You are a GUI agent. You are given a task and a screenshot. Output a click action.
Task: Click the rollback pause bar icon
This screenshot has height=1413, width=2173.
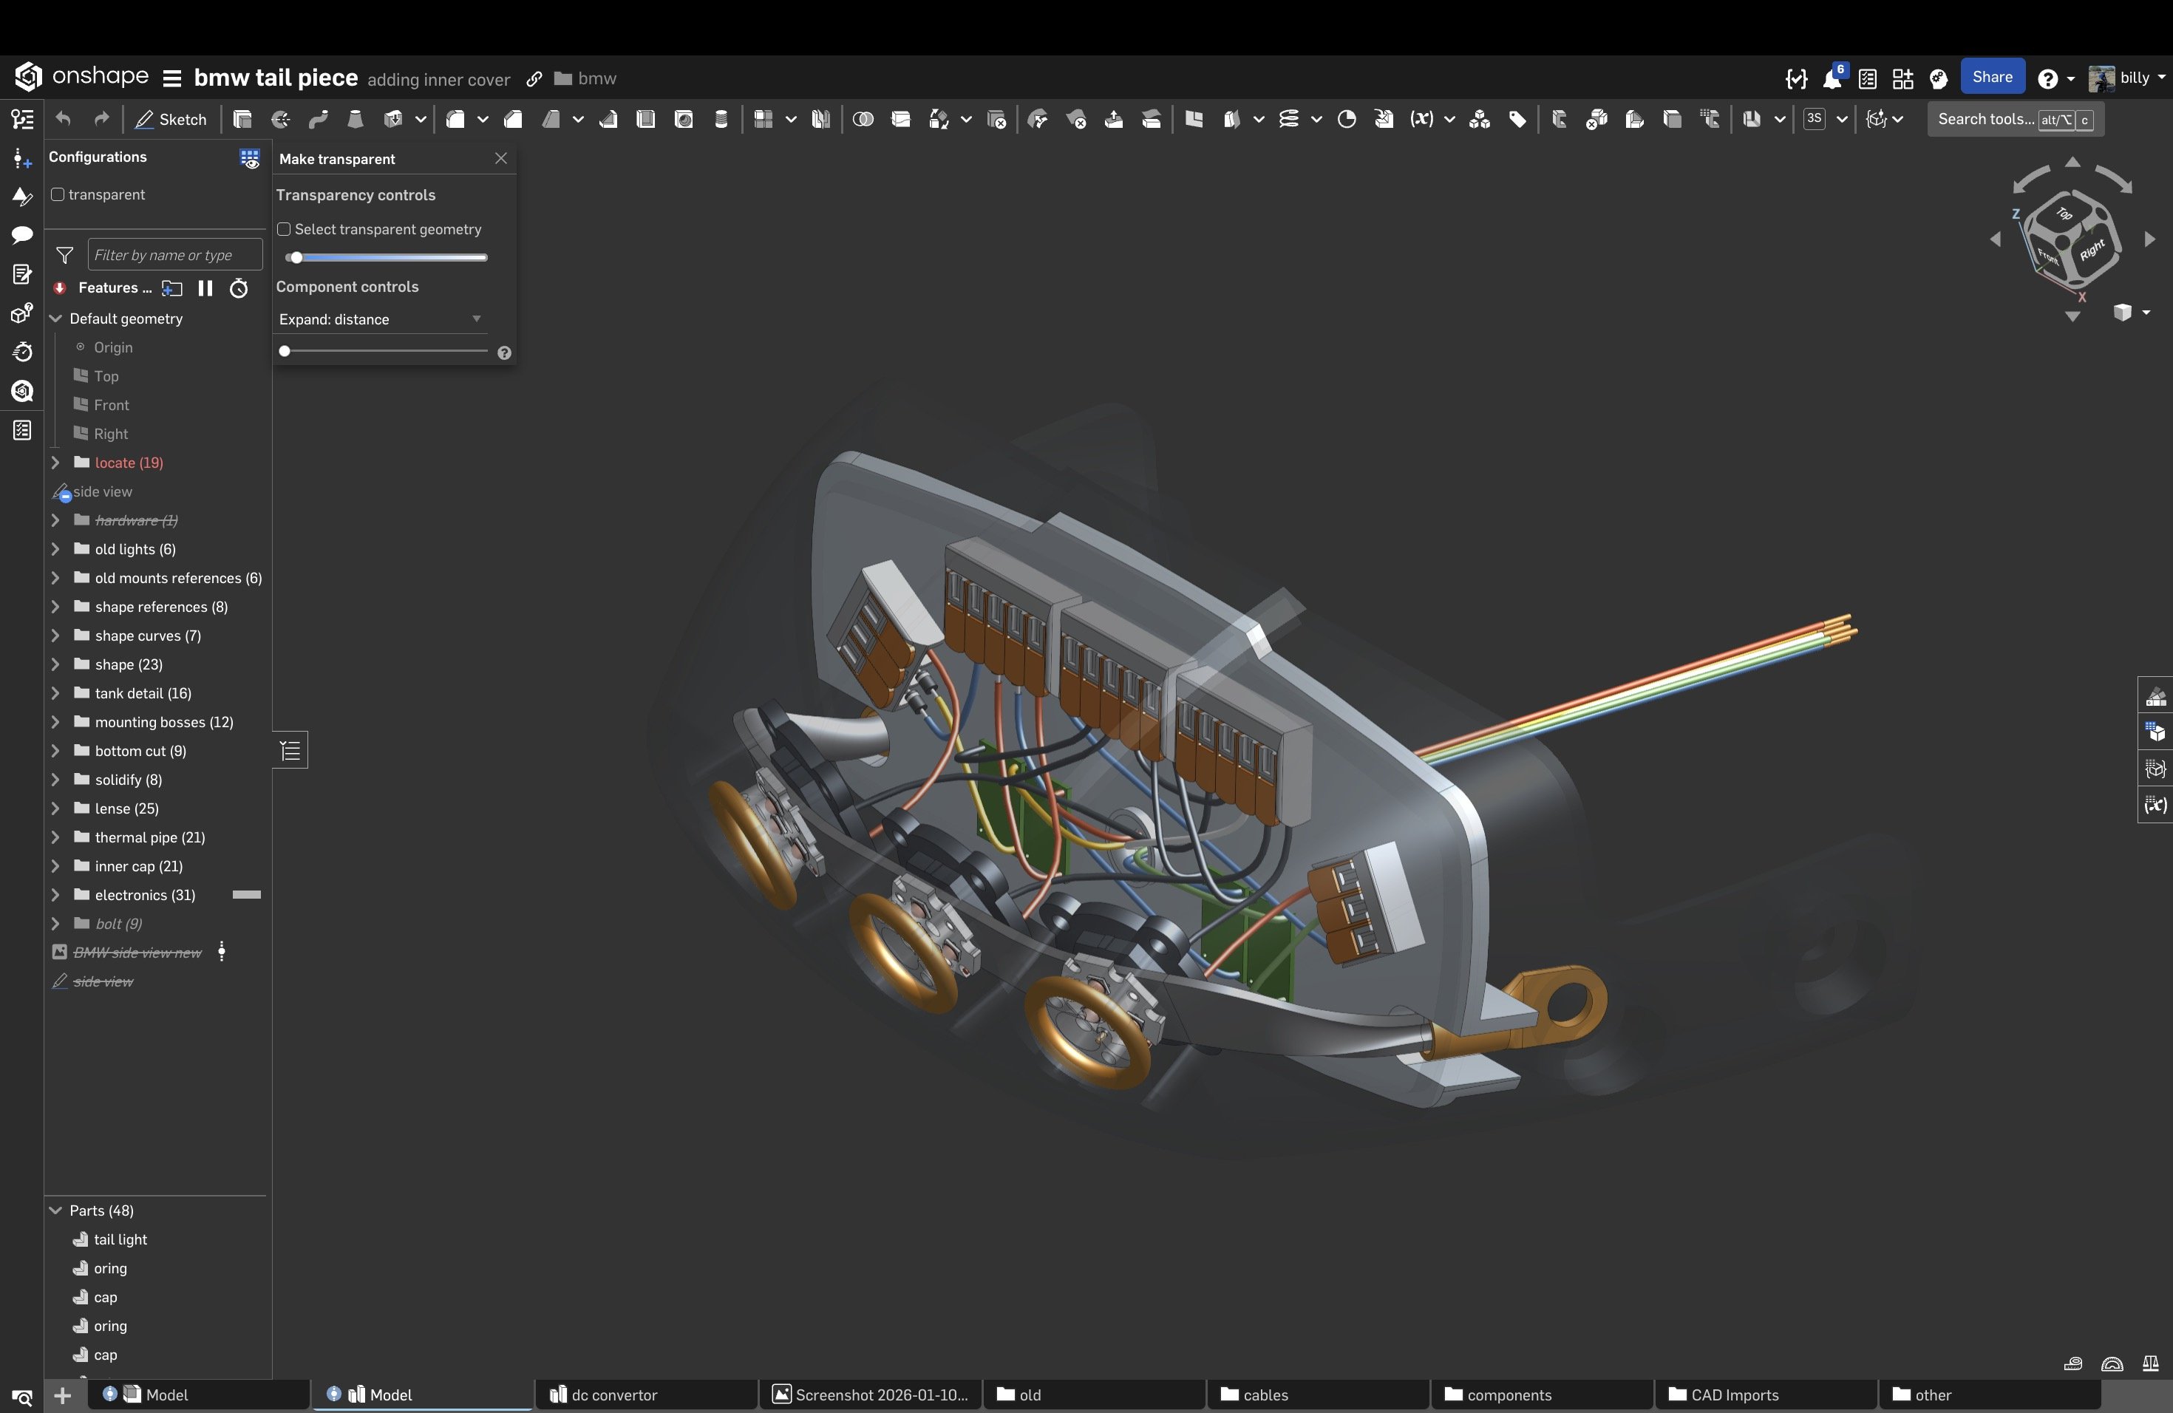coord(205,288)
